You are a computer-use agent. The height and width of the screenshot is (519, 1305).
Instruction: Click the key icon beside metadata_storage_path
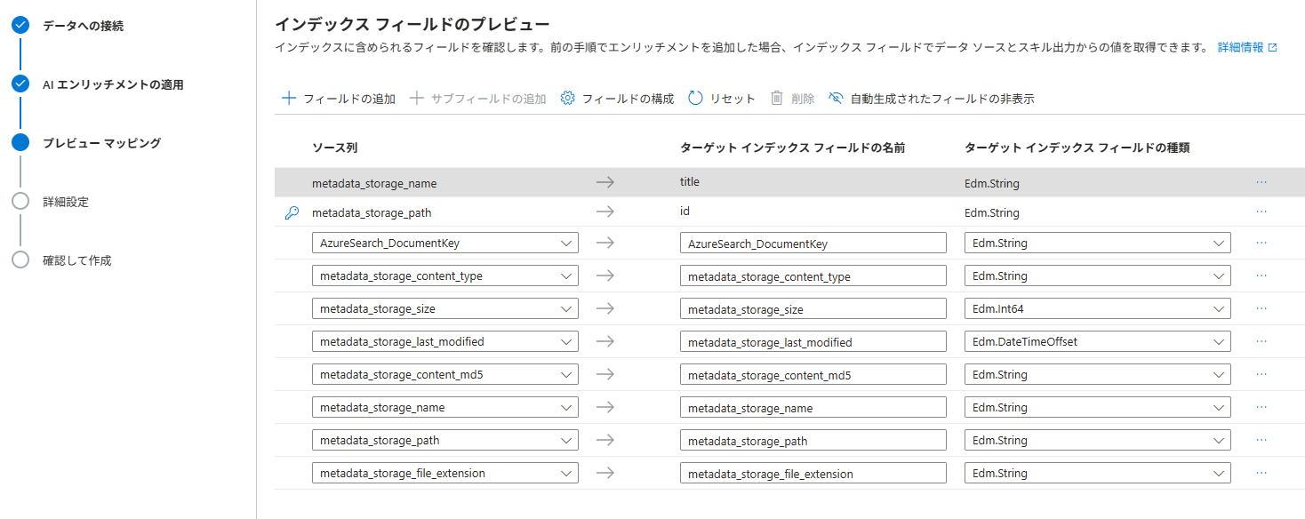(x=291, y=213)
